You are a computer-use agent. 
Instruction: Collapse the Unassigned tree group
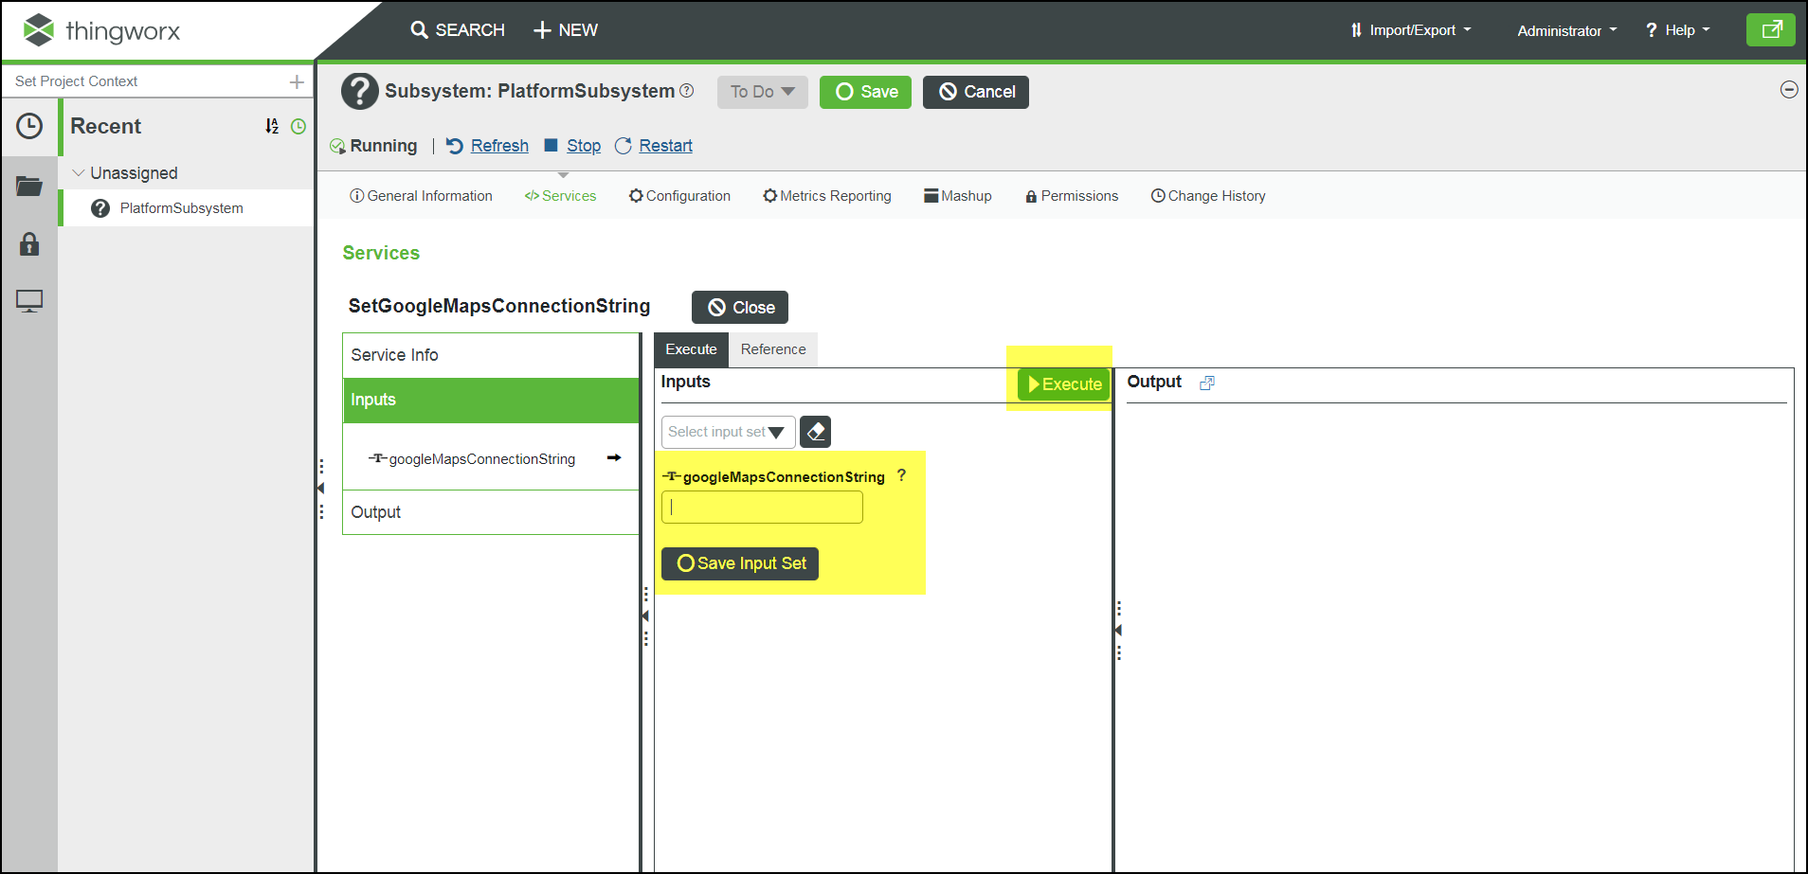click(x=79, y=173)
